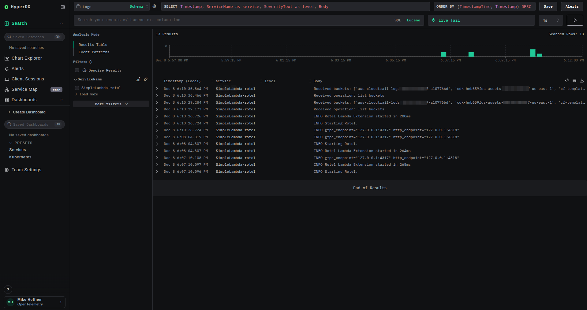Show raw code view with the </> icon

coord(567,81)
